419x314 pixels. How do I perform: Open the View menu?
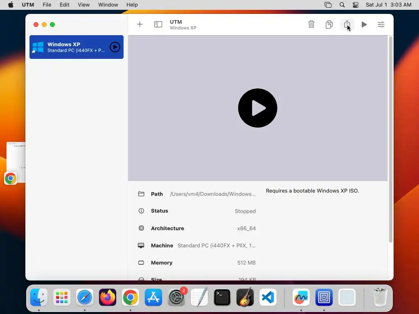[83, 5]
